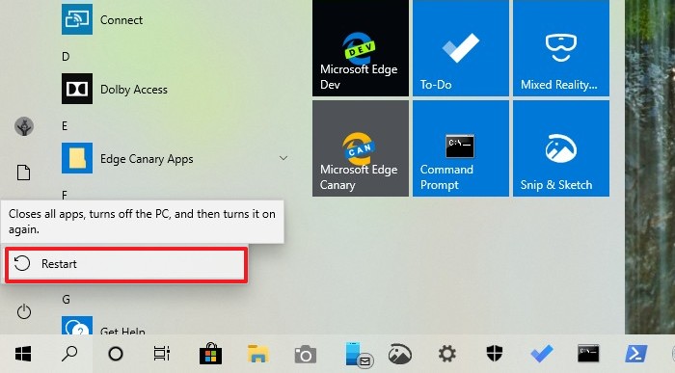675x373 pixels.
Task: Open Snip & Sketch on the taskbar
Action: point(400,354)
